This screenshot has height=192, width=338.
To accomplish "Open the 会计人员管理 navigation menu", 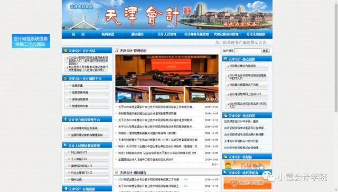I will [x=167, y=34].
